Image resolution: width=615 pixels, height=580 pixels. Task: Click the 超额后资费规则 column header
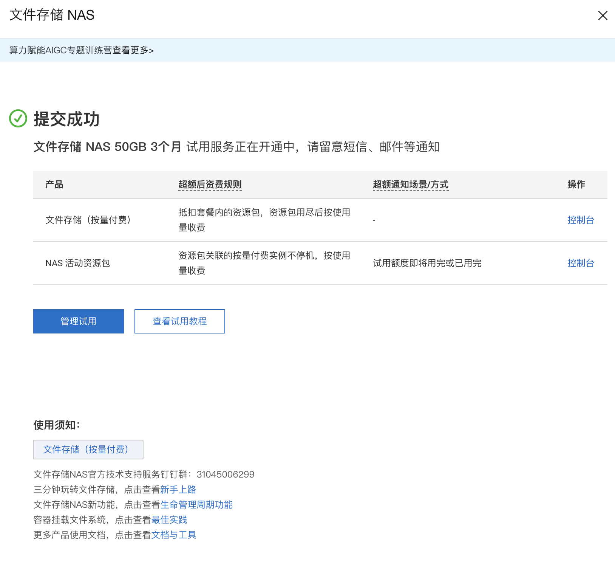[x=210, y=185]
